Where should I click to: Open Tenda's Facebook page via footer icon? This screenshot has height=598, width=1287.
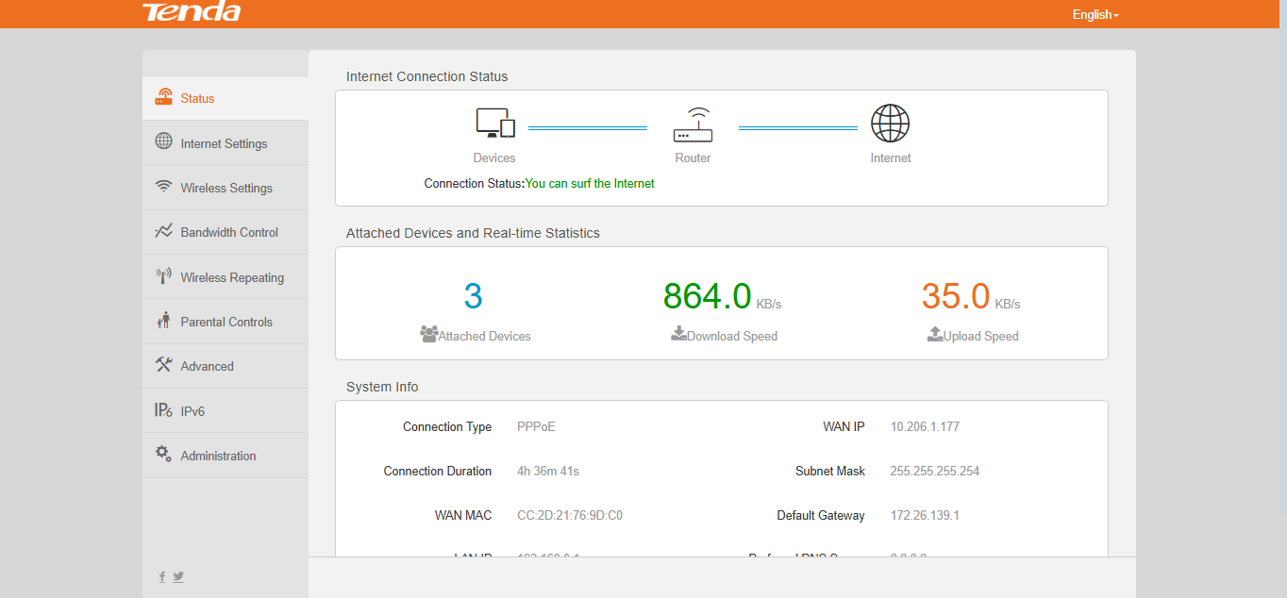click(x=161, y=576)
